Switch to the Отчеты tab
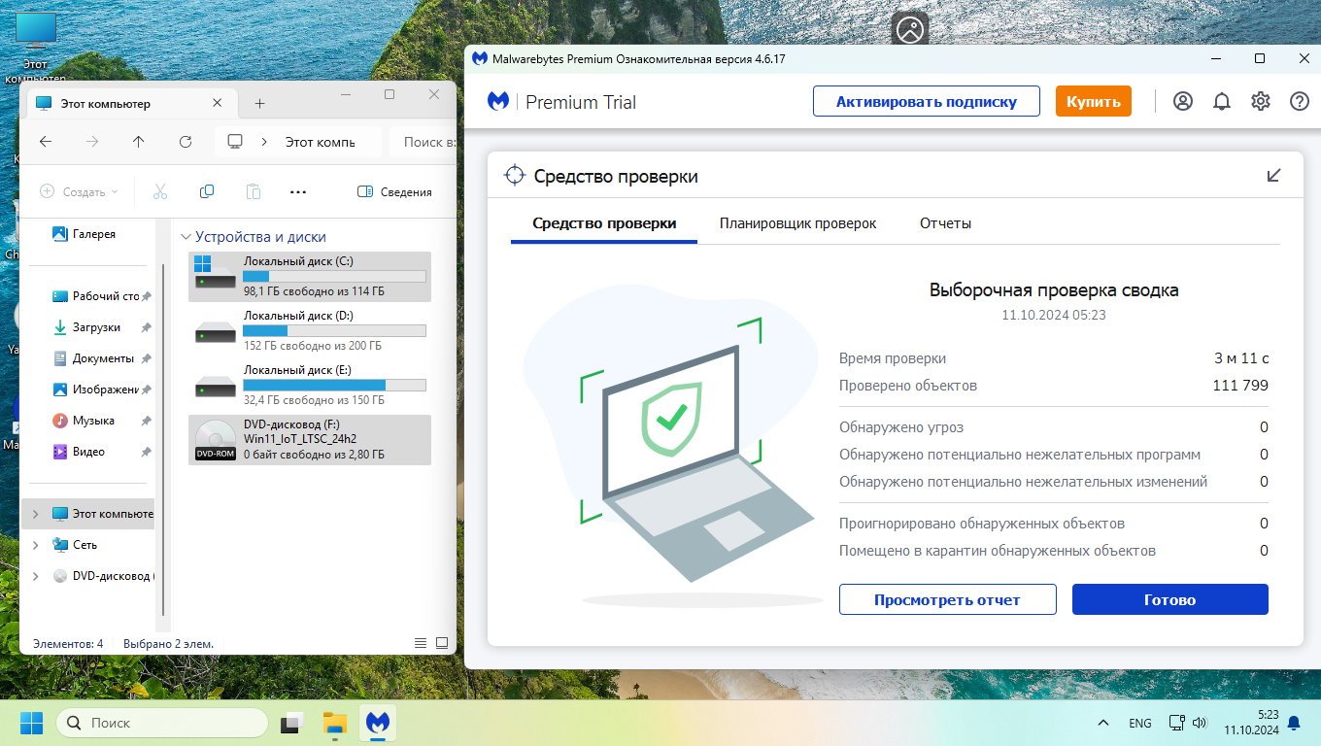Image resolution: width=1321 pixels, height=746 pixels. pos(945,223)
